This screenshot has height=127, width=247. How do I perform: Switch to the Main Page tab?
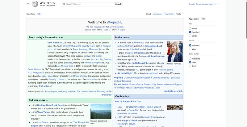point(31,14)
